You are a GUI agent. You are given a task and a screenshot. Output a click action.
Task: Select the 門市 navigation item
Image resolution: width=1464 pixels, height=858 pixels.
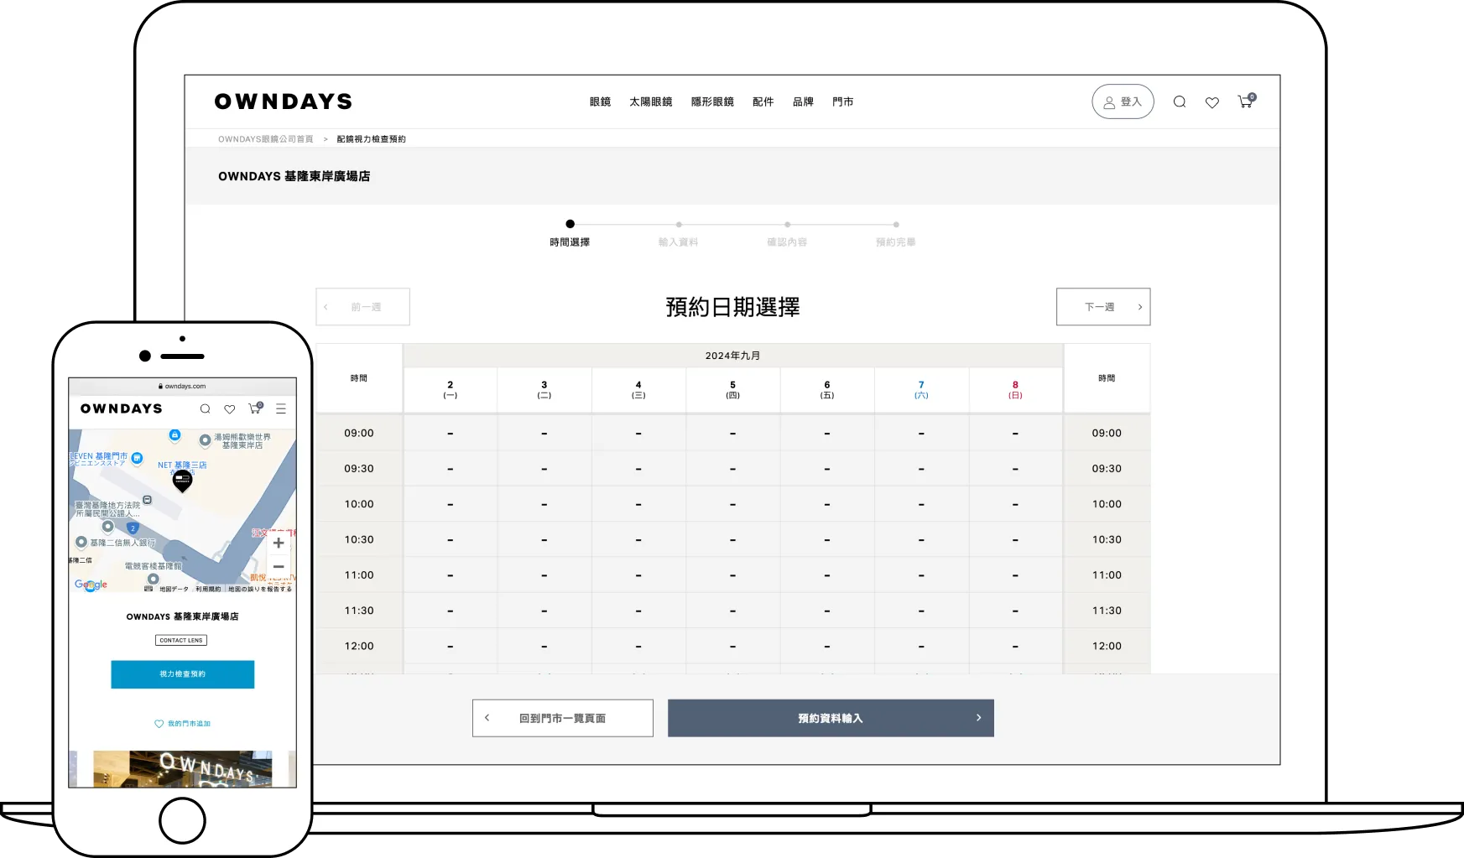tap(842, 101)
